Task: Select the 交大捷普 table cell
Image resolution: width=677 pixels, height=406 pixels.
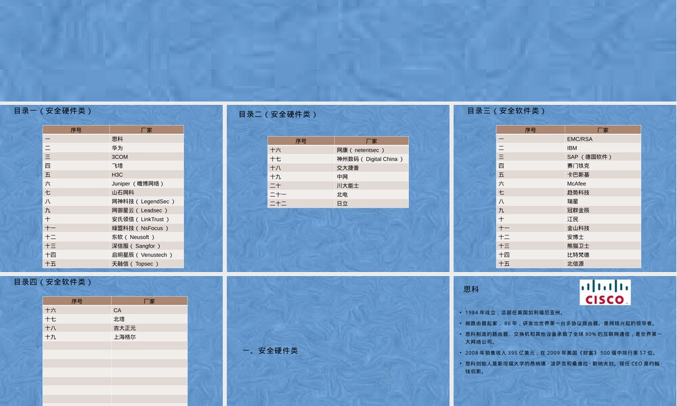Action: [371, 168]
